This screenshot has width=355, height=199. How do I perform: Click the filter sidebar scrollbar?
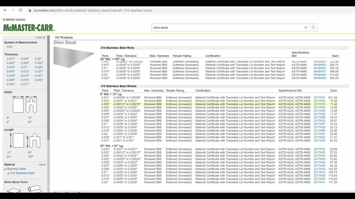[48, 87]
